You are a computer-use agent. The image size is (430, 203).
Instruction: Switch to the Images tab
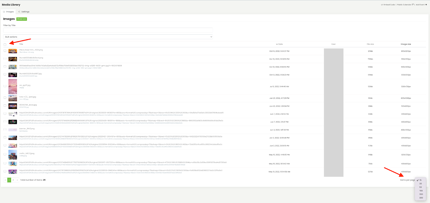pos(8,12)
